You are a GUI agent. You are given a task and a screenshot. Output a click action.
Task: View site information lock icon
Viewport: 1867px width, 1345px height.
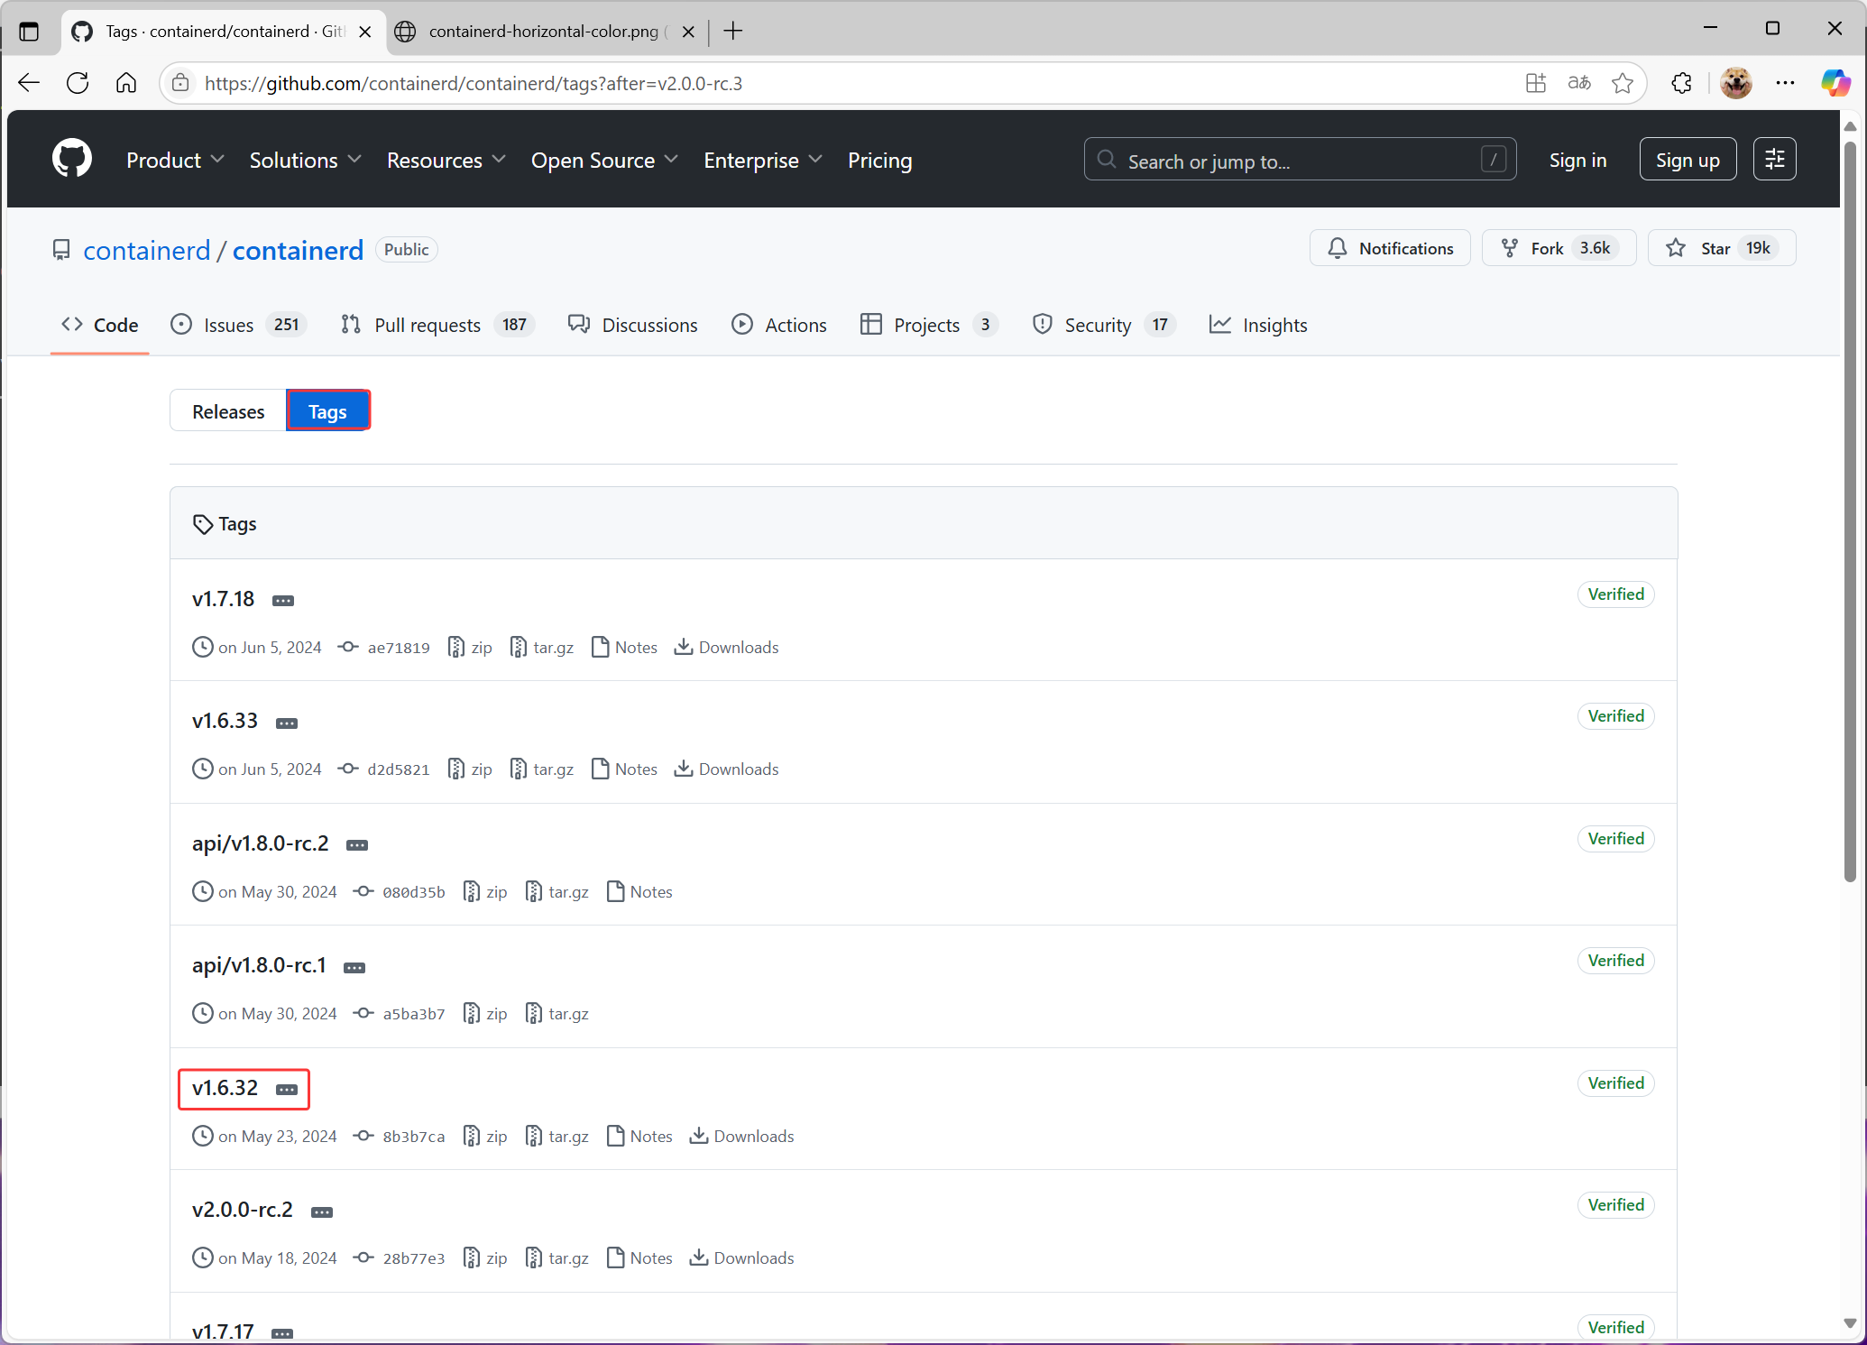180,83
